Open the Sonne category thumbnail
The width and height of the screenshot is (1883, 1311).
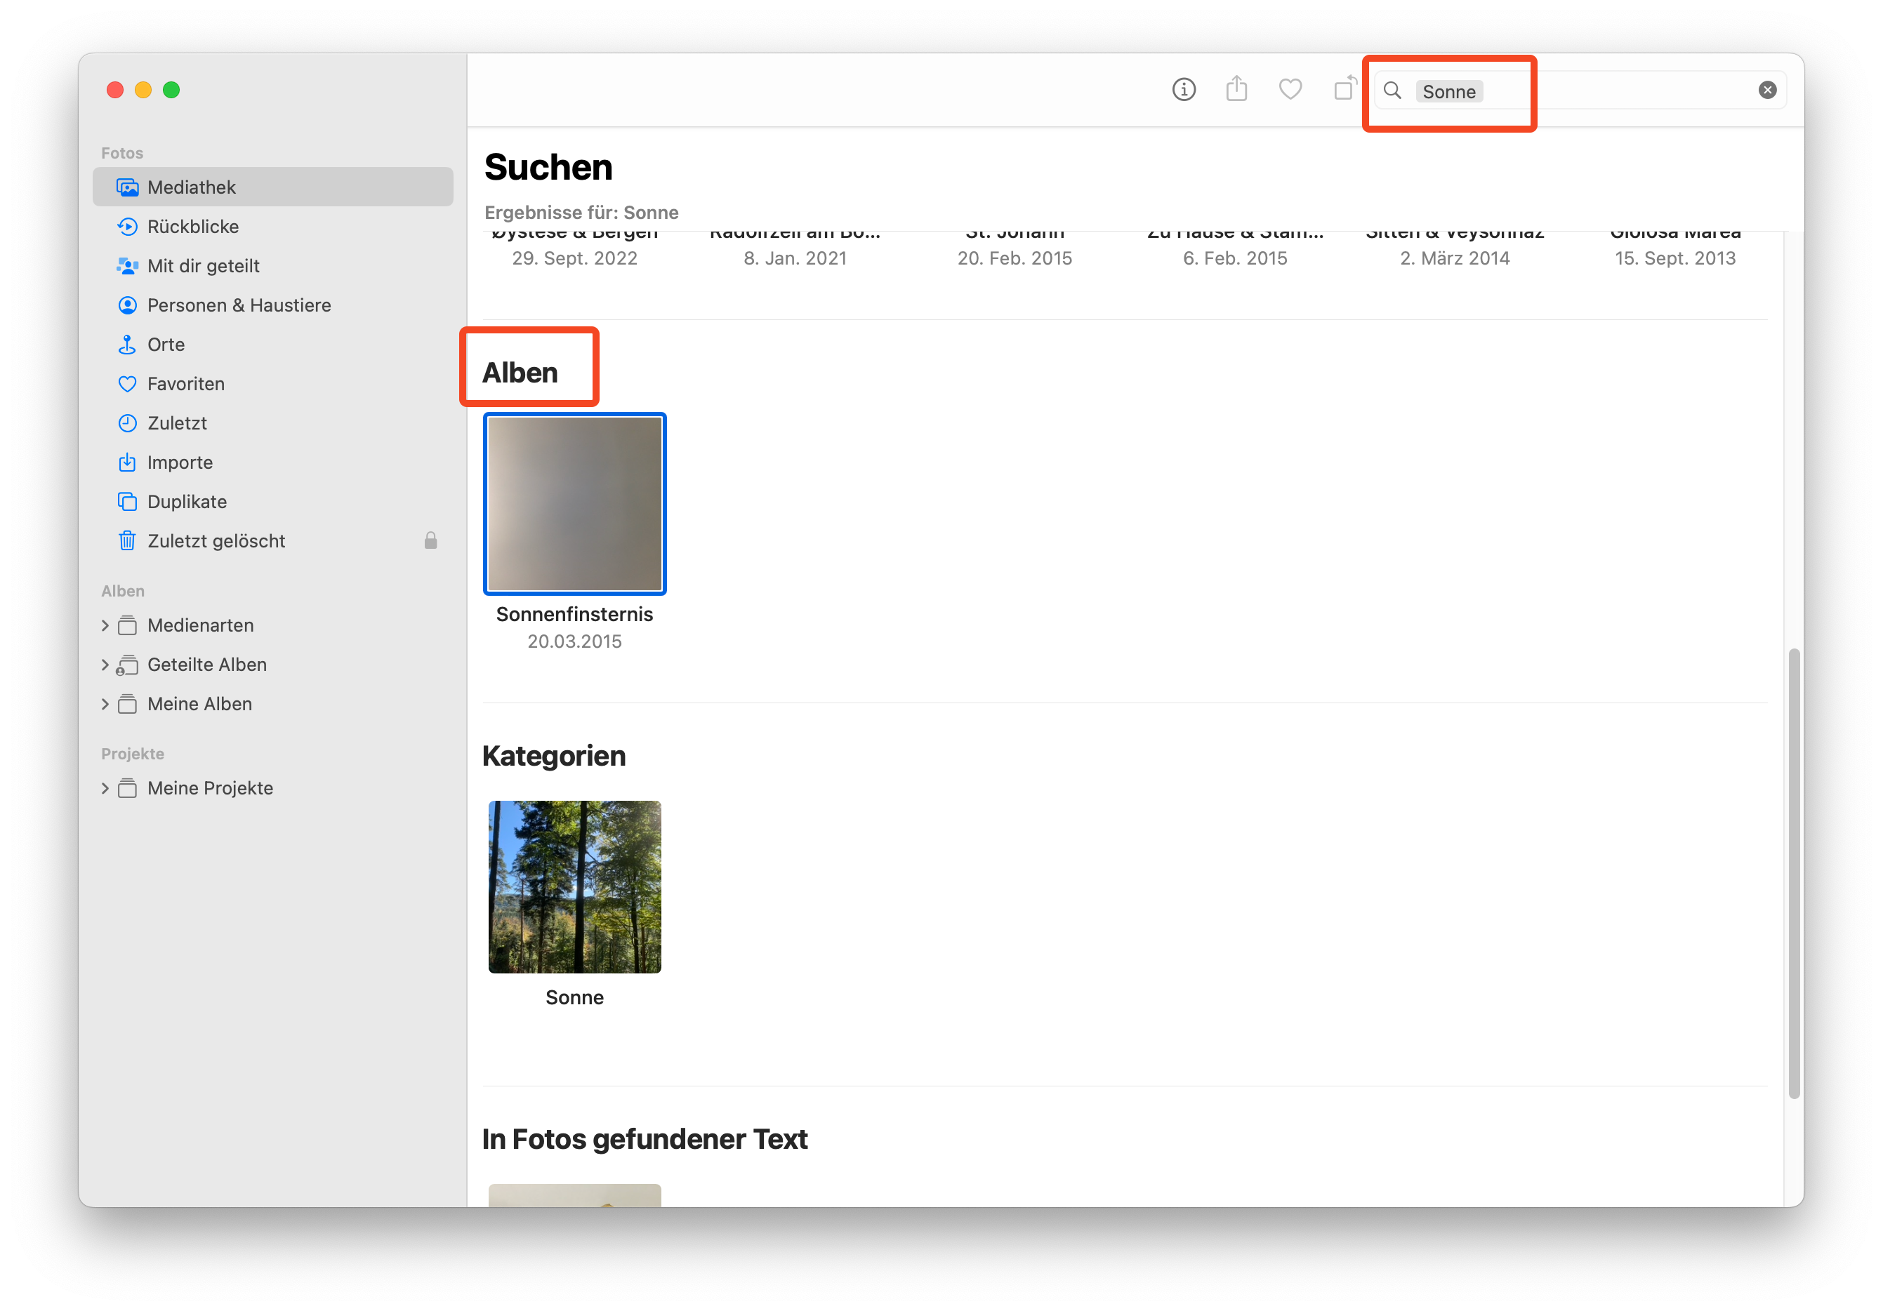tap(574, 886)
